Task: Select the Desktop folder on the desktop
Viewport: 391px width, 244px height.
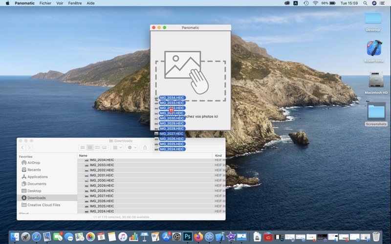Action: [373, 21]
